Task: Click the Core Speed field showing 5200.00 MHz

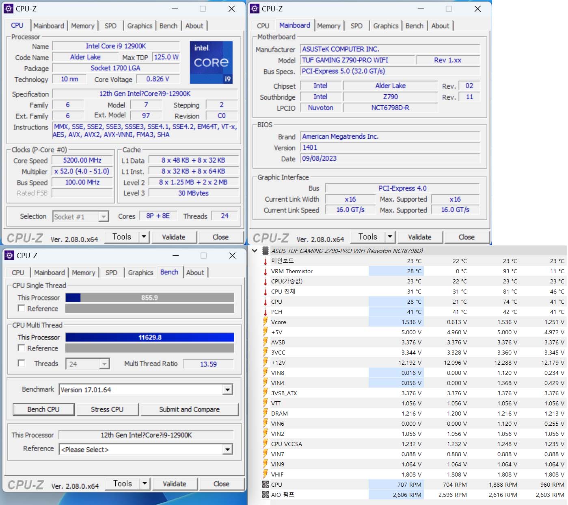Action: pyautogui.click(x=82, y=160)
